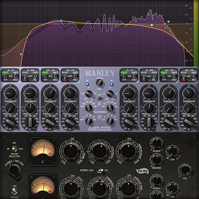The height and width of the screenshot is (199, 199).
Task: Click the FG-MU Mix knob
Action: 185,170
